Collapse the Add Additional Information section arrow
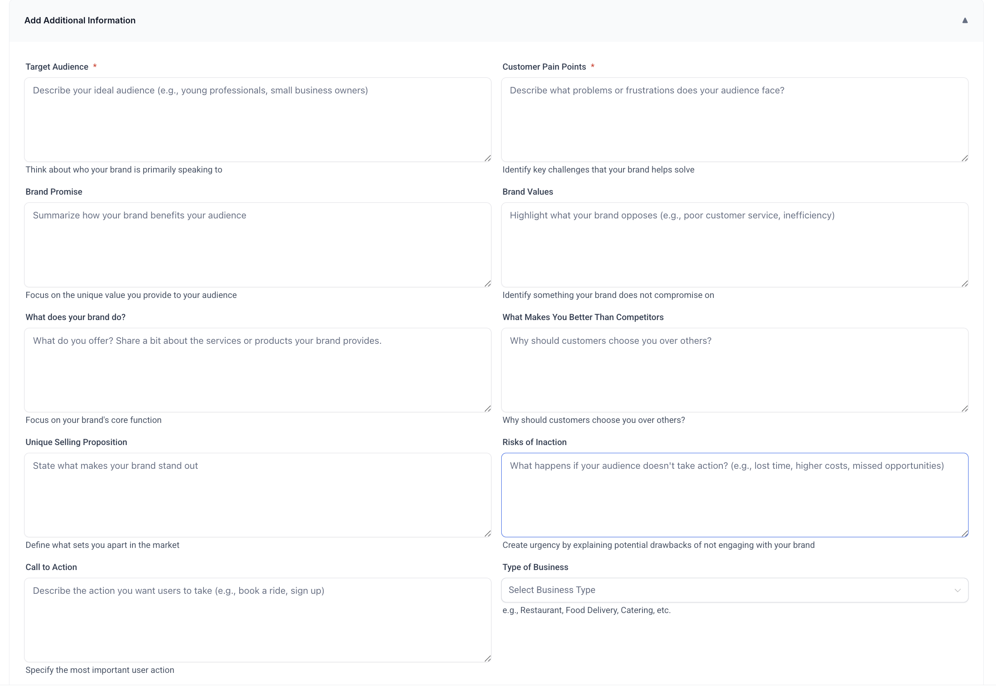The height and width of the screenshot is (686, 996). (x=964, y=20)
